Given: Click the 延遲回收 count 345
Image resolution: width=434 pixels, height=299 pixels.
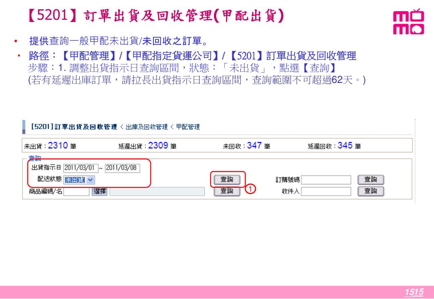Looking at the screenshot, I should coord(345,145).
